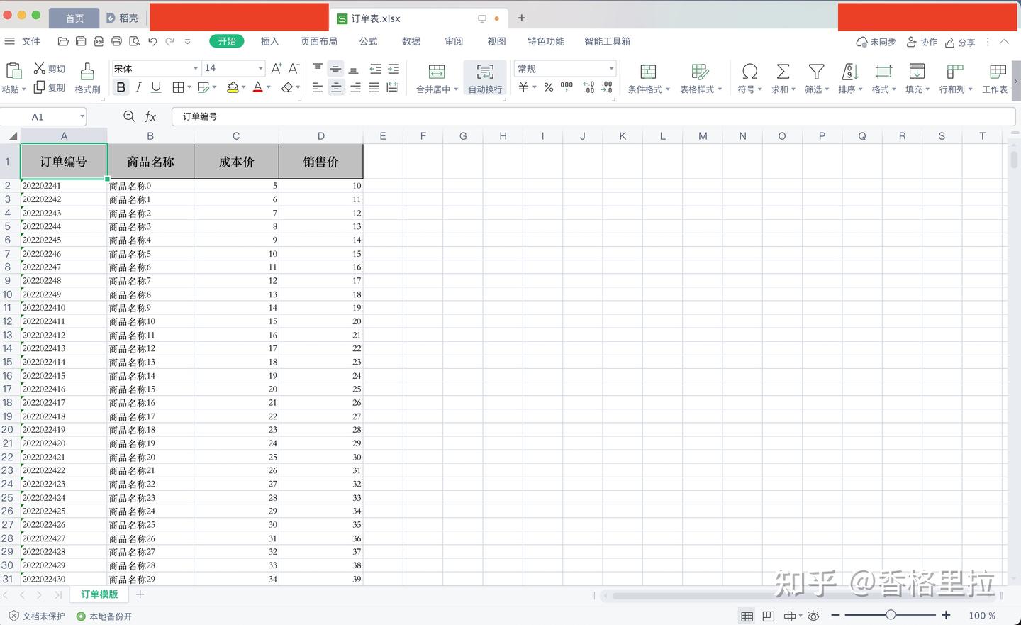Viewport: 1021px width, 625px height.
Task: Toggle underline formatting
Action: [x=155, y=87]
